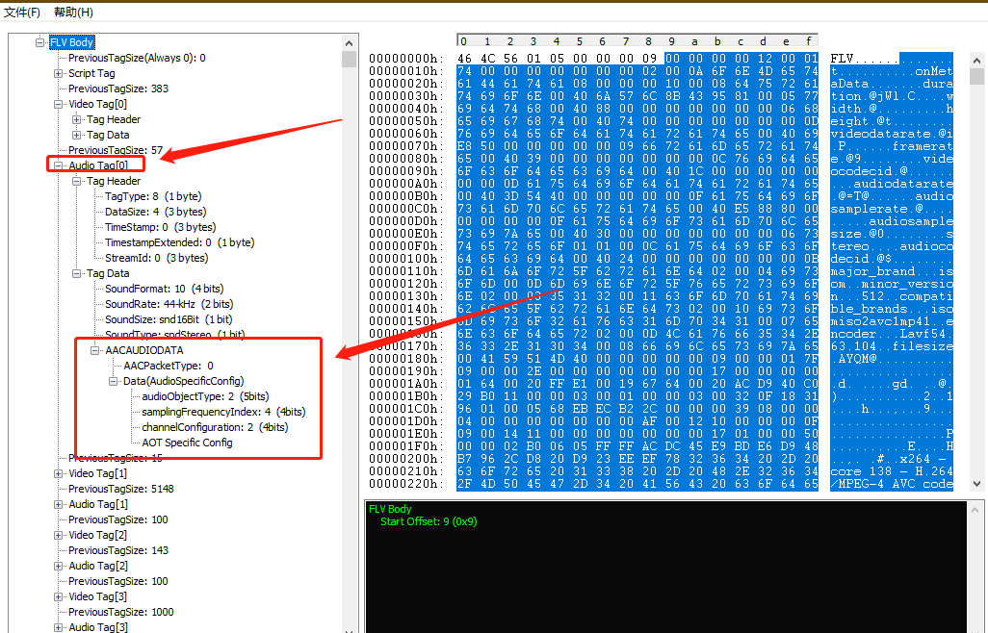Collapse Tag Header under Audio Tag[0]
988x633 pixels.
click(76, 181)
